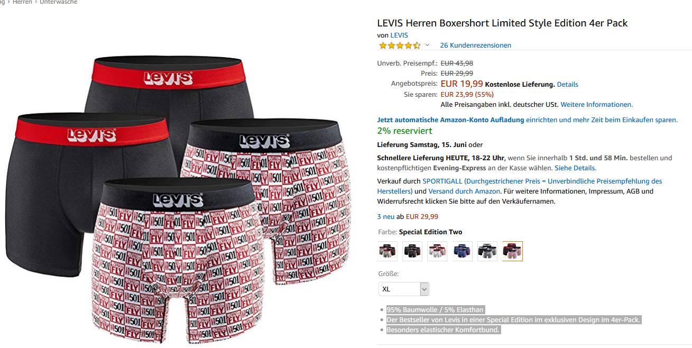Click the four-and-a-half star rating icon
Image resolution: width=692 pixels, height=348 pixels.
tap(400, 45)
